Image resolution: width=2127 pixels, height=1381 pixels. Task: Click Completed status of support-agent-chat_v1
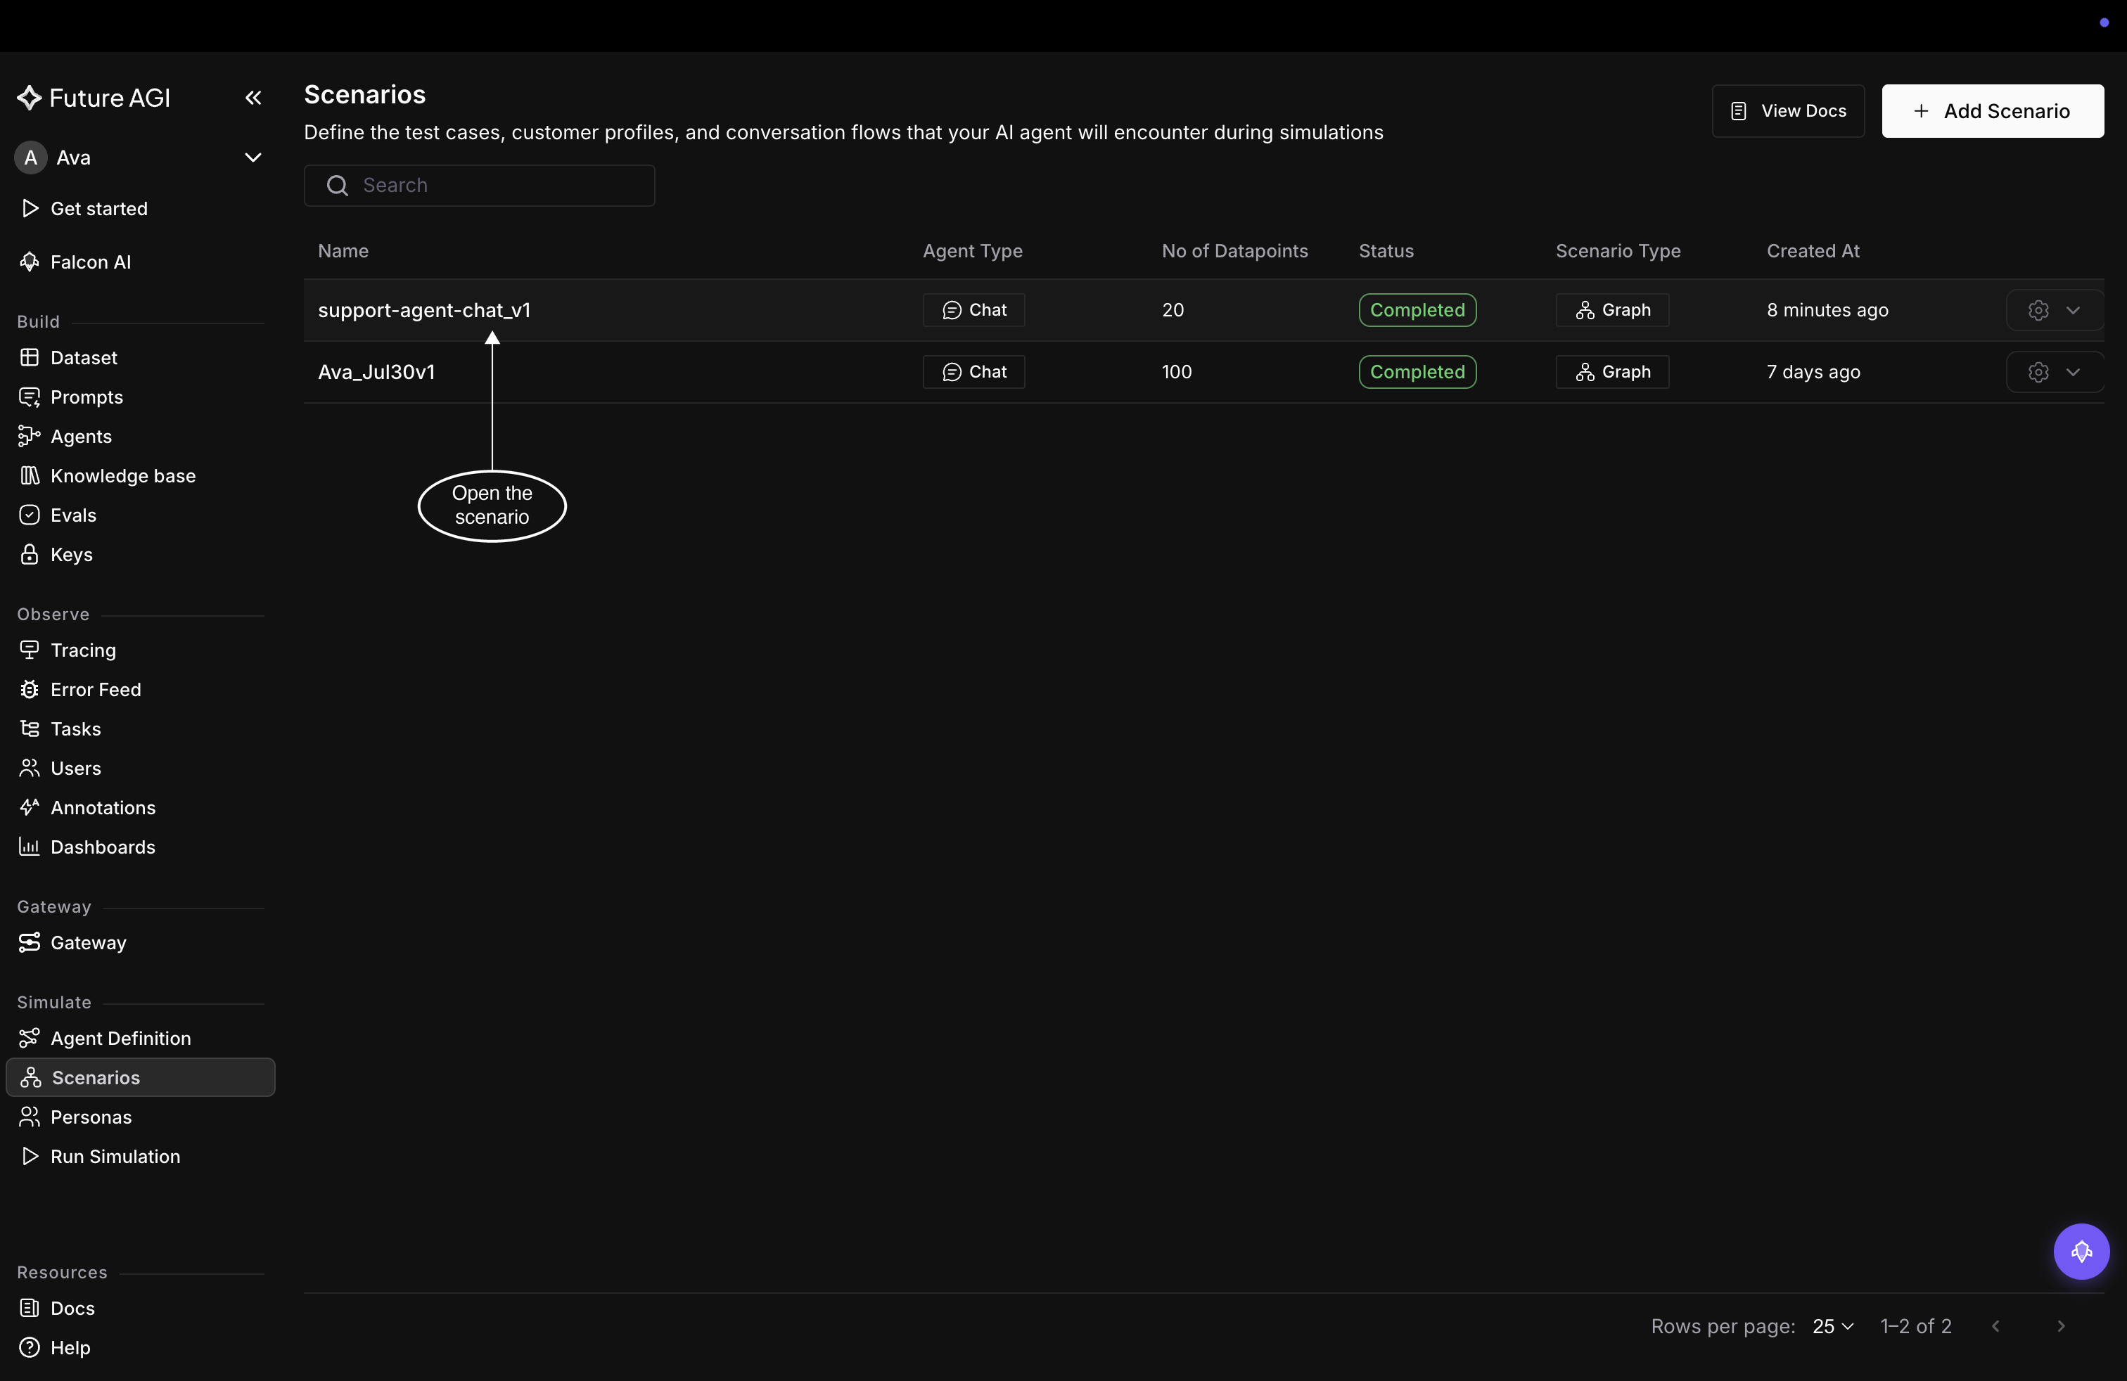pos(1417,310)
